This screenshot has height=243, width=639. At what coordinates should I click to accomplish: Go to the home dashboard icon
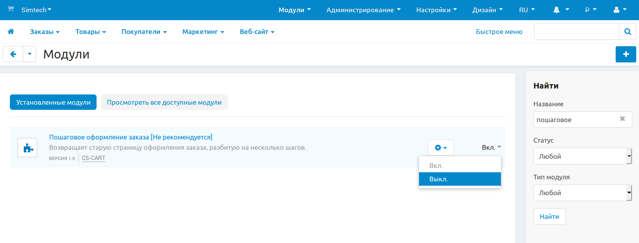click(x=11, y=32)
